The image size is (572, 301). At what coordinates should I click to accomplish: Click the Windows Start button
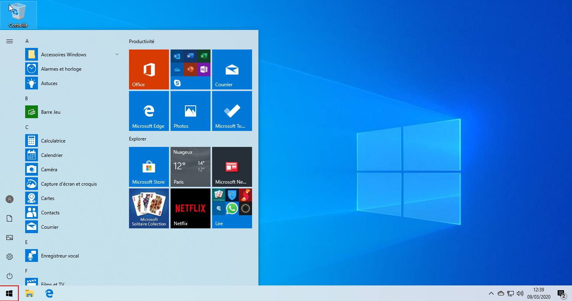click(10, 293)
